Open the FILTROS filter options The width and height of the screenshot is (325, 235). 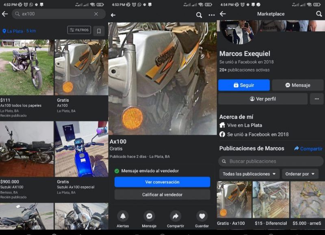click(79, 30)
